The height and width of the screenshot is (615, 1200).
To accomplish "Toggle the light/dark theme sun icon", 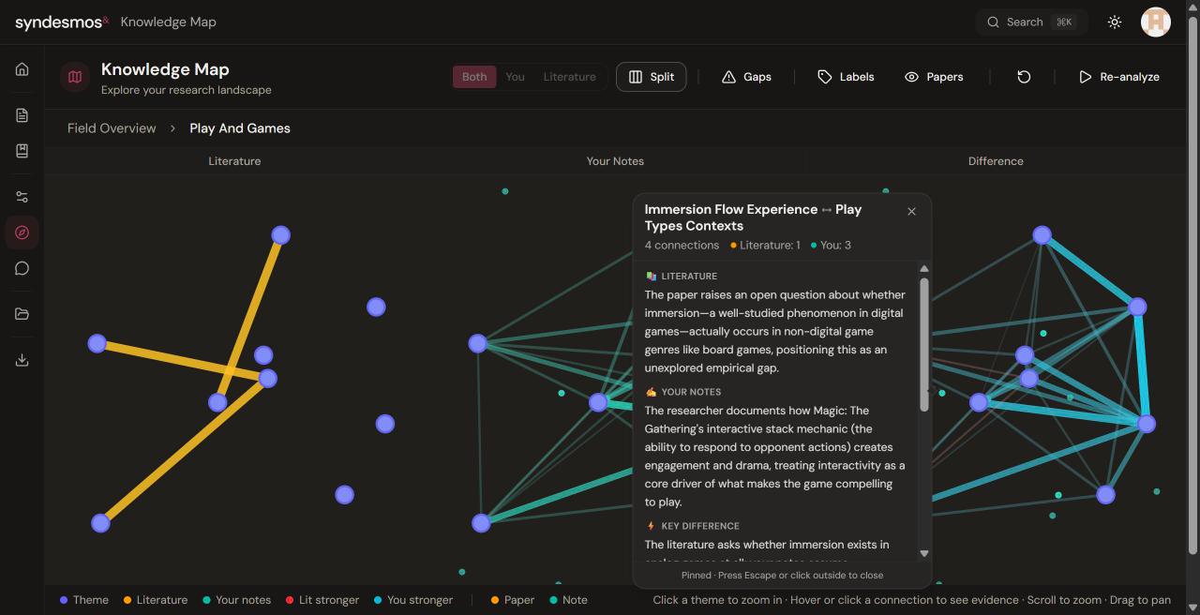I will (x=1115, y=22).
